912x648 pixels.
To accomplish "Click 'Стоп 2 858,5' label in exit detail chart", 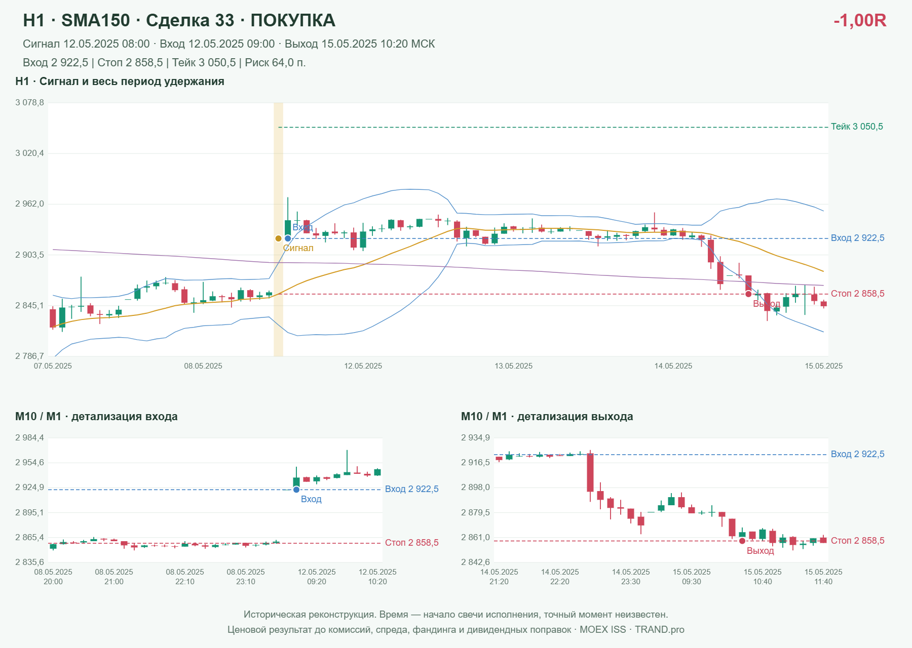I will coord(858,541).
